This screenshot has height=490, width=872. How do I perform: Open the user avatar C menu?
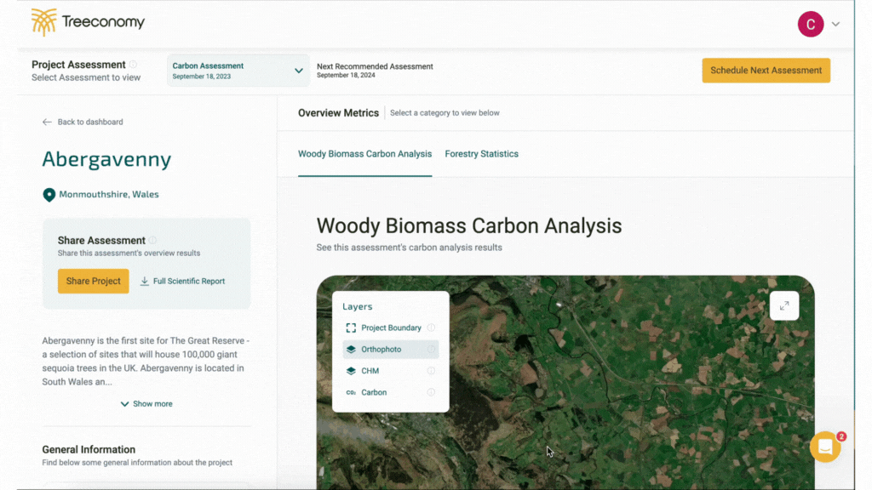coord(811,24)
